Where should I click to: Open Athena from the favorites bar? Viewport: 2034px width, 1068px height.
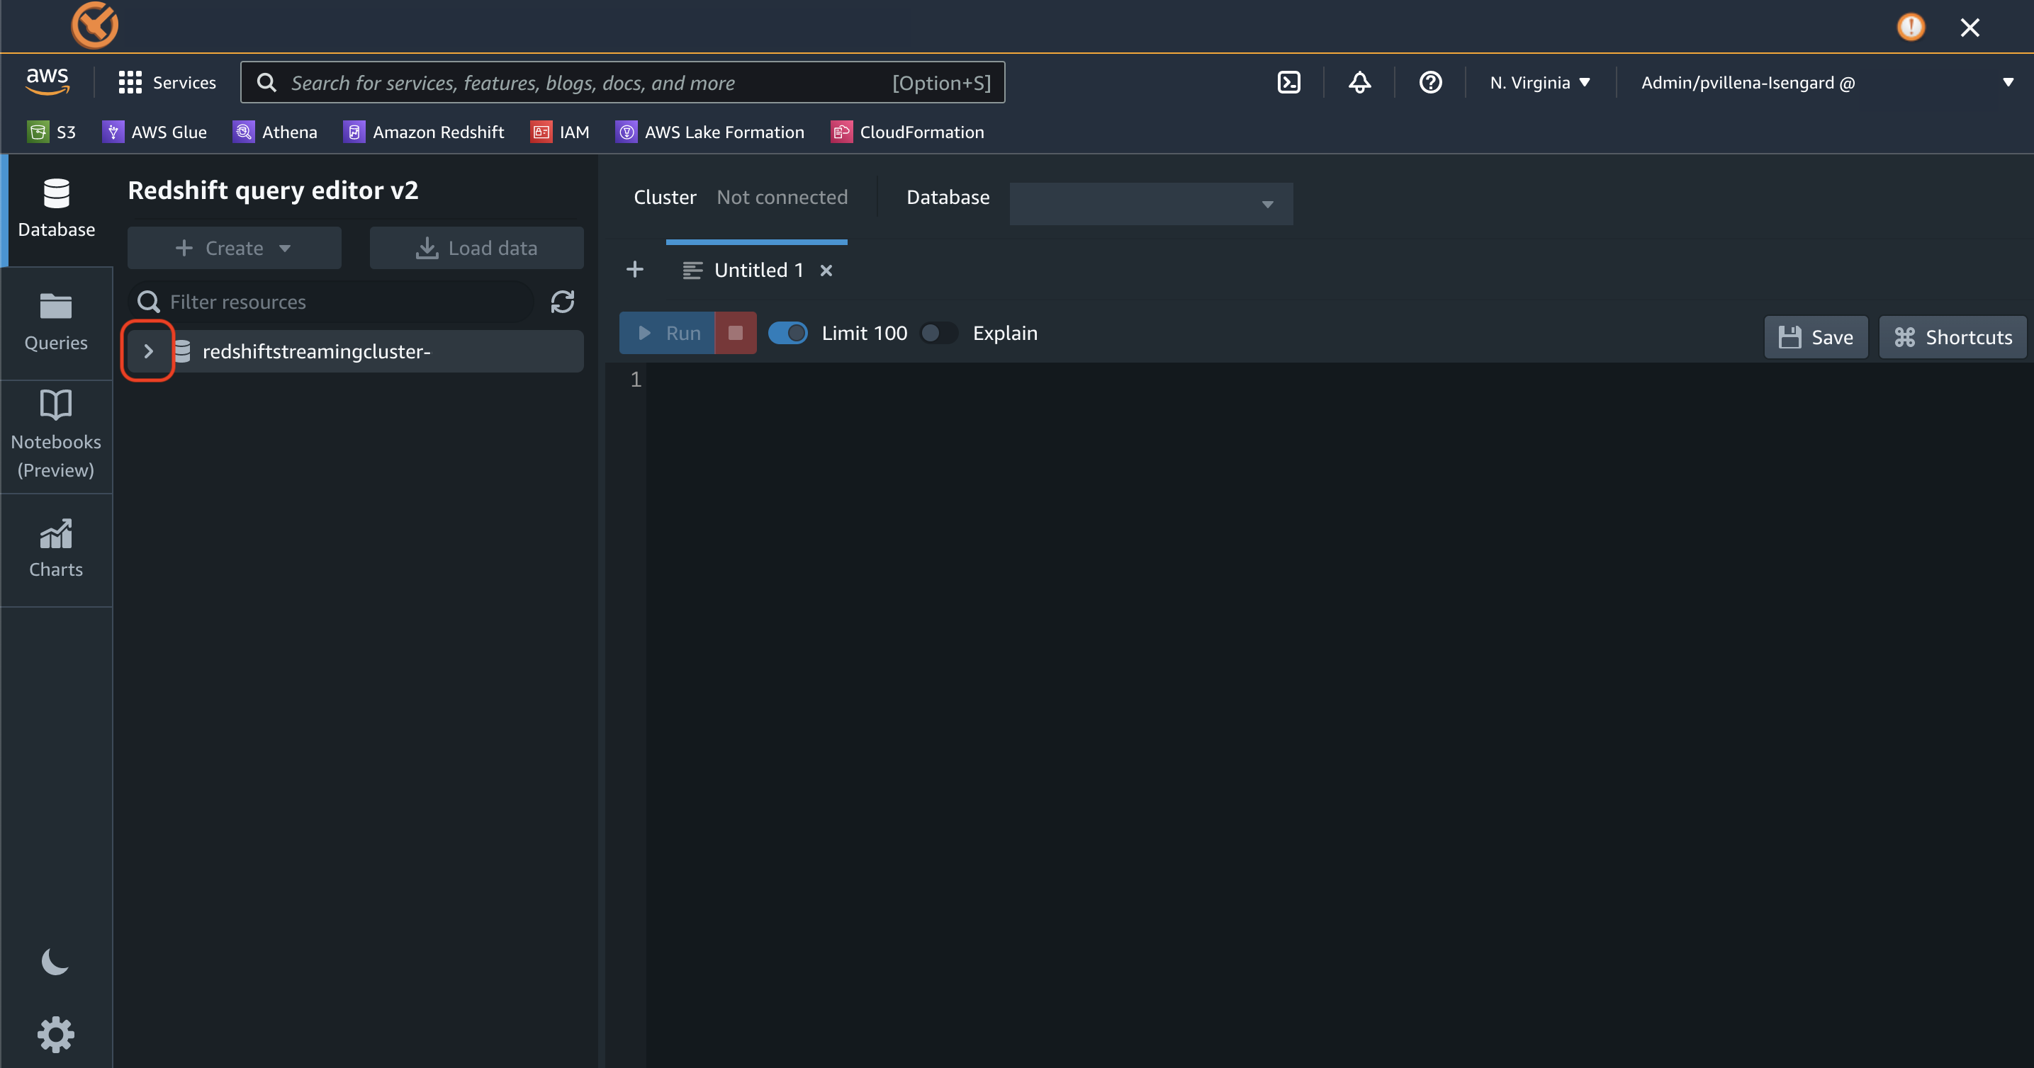point(276,132)
